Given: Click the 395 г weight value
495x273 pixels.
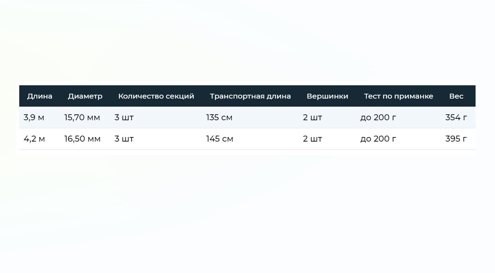Looking at the screenshot, I should click(456, 139).
